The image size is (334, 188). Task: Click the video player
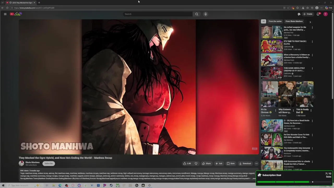click(139, 87)
